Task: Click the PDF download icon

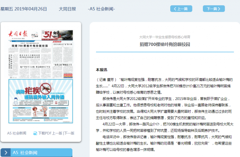Action: point(35,133)
